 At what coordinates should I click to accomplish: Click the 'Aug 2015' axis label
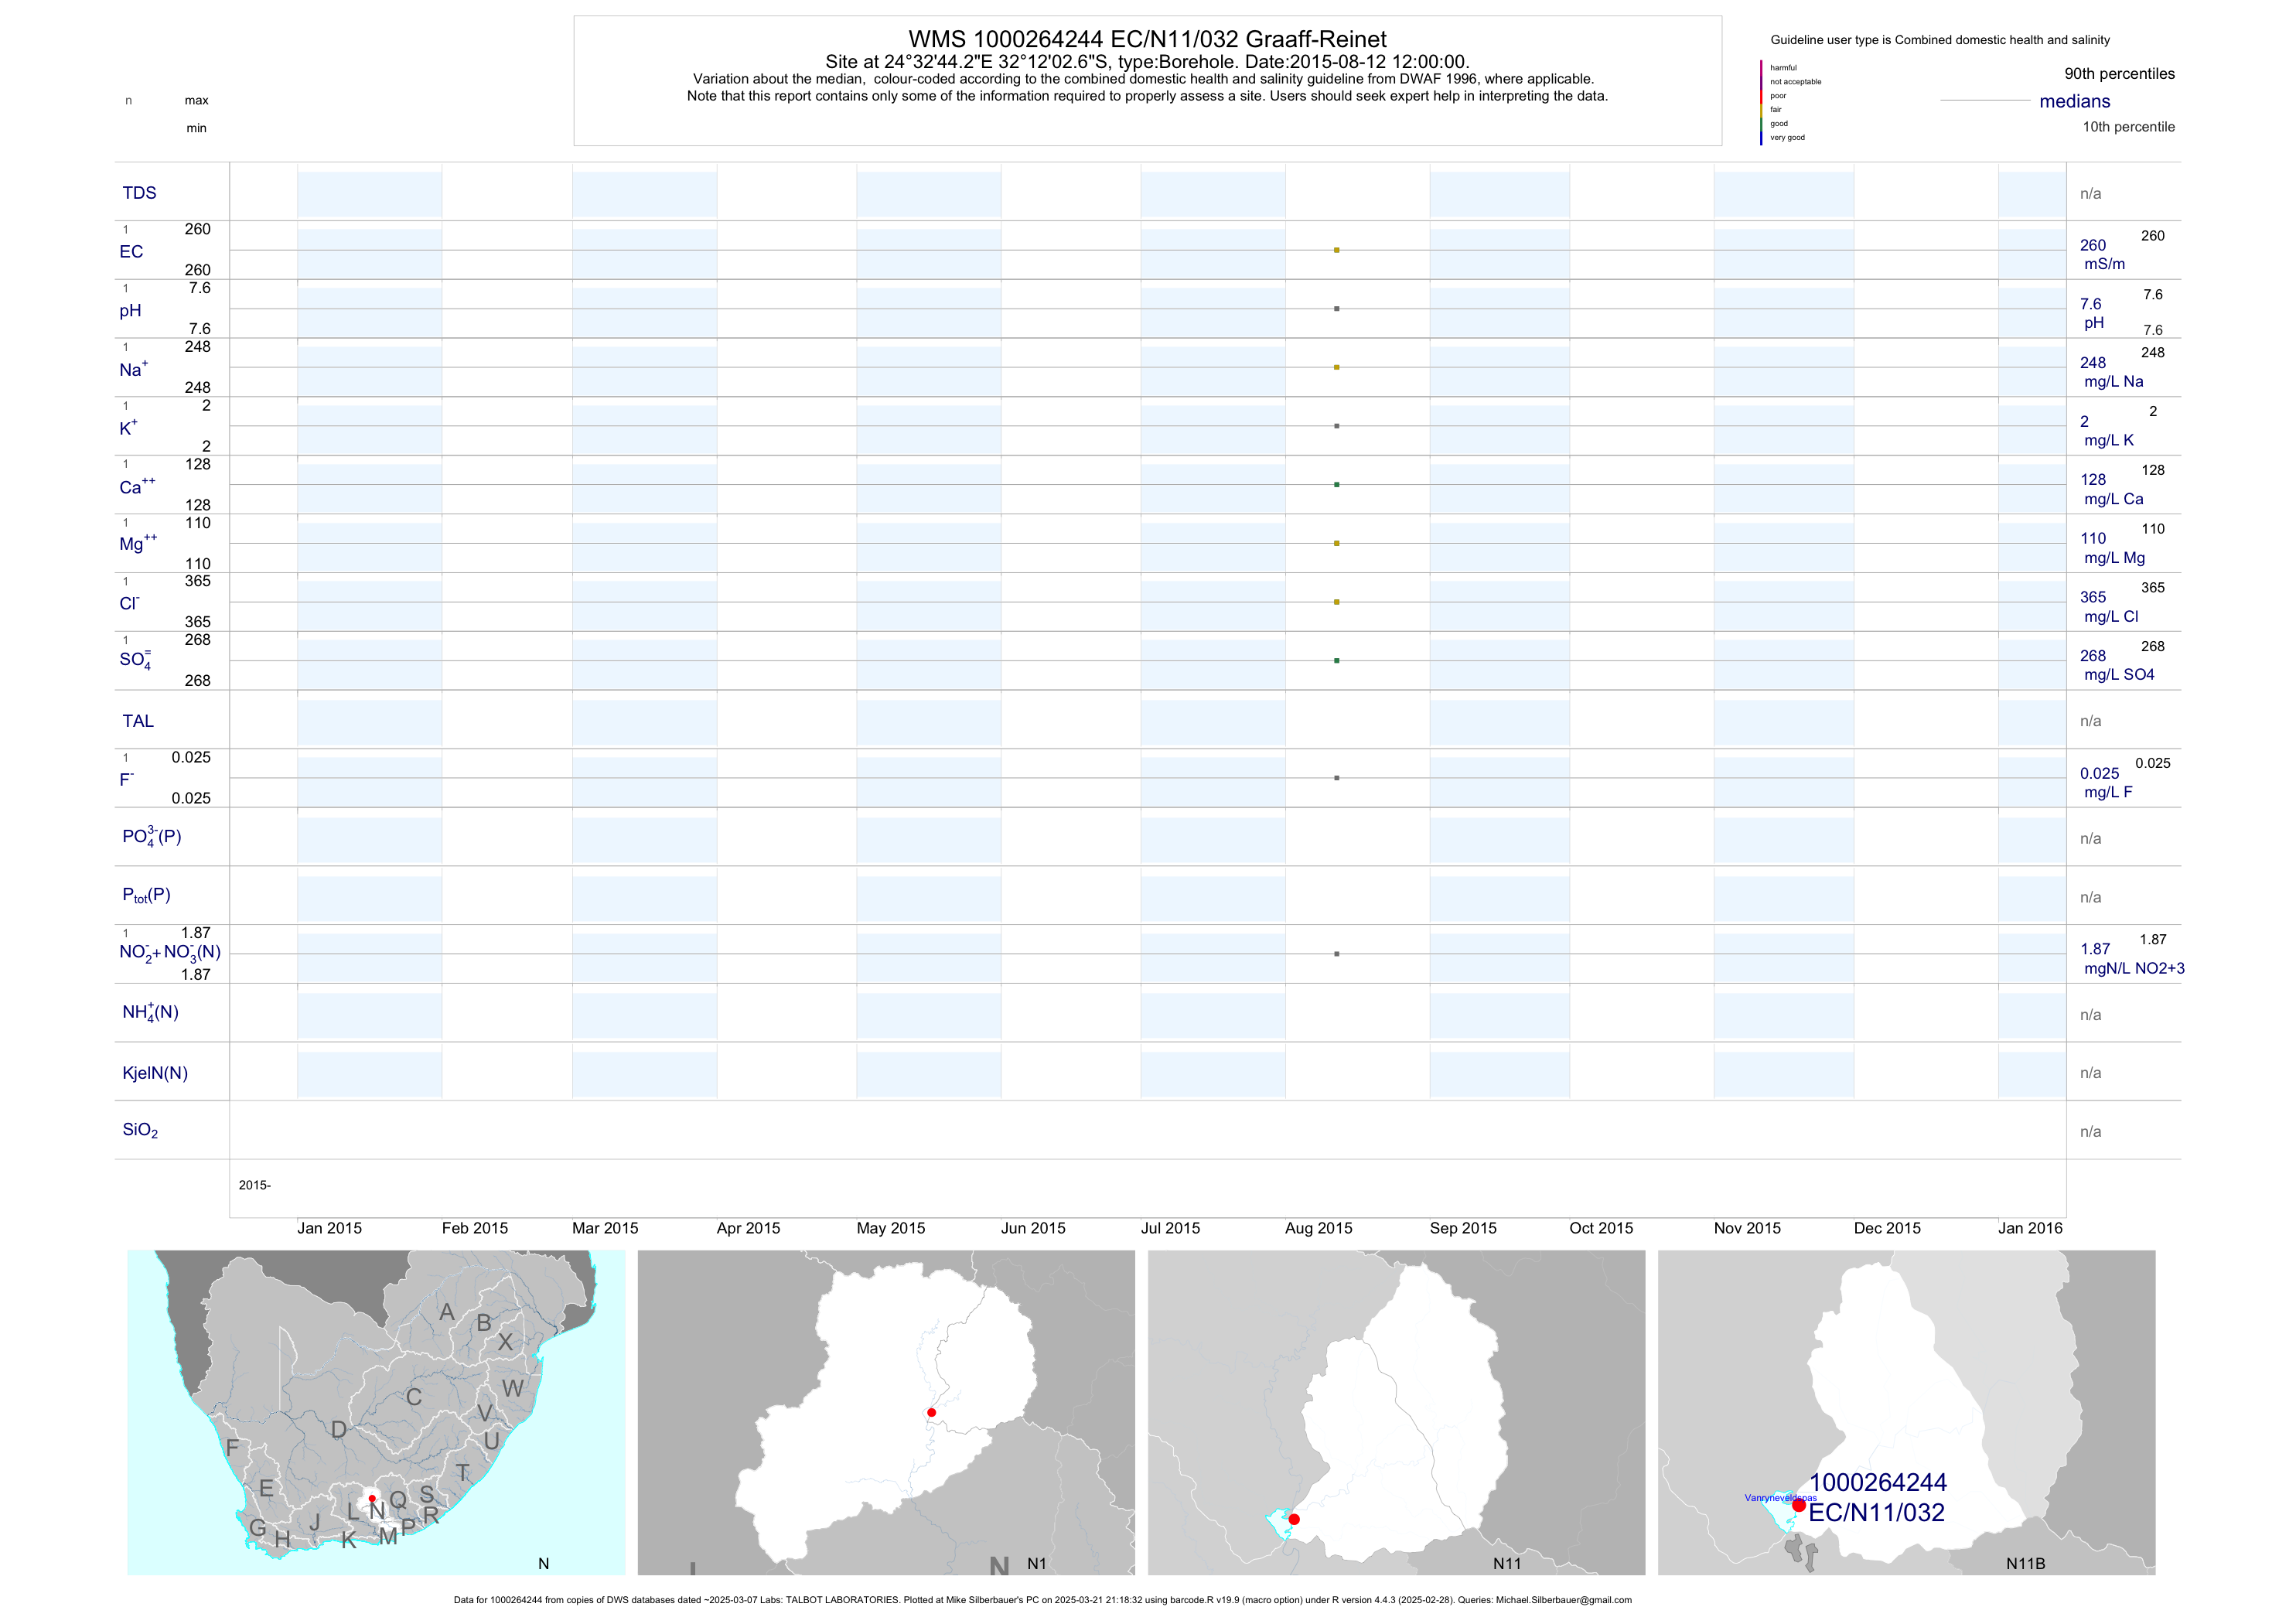(x=1318, y=1228)
